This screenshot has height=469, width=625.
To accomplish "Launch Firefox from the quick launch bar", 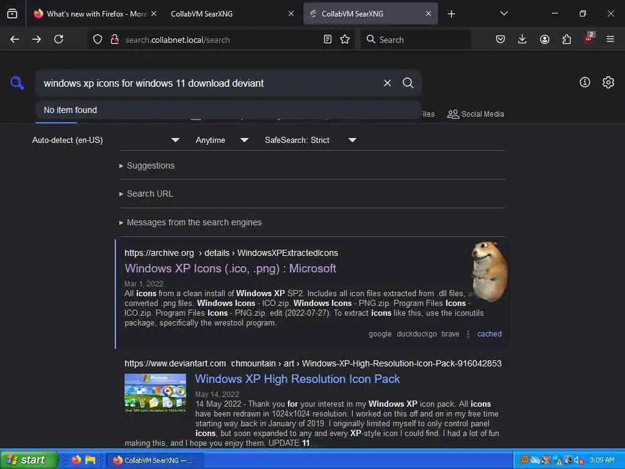I will 76,460.
